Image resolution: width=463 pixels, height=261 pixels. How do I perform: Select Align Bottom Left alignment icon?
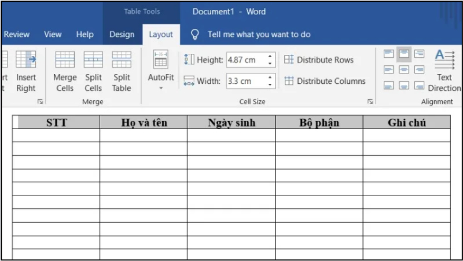(388, 86)
